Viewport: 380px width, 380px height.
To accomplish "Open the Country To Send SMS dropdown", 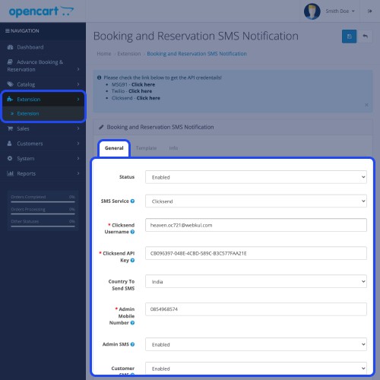I will [256, 281].
